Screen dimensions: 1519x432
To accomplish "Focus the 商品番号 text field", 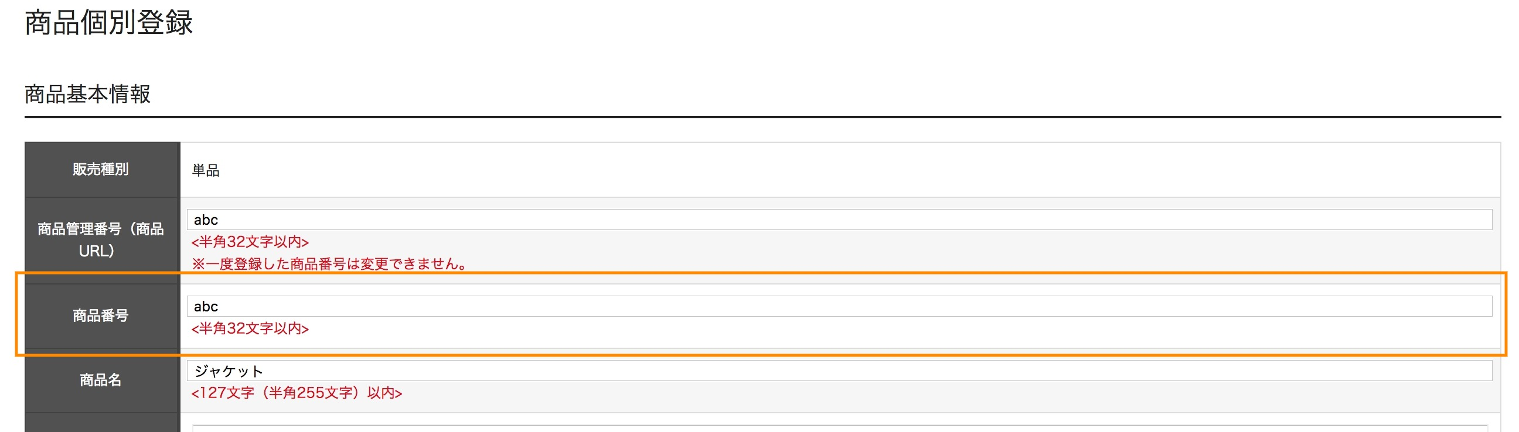I will click(x=839, y=307).
